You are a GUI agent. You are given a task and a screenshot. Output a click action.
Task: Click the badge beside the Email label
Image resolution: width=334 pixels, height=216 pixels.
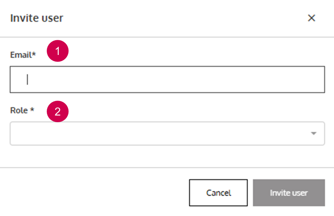(x=58, y=52)
